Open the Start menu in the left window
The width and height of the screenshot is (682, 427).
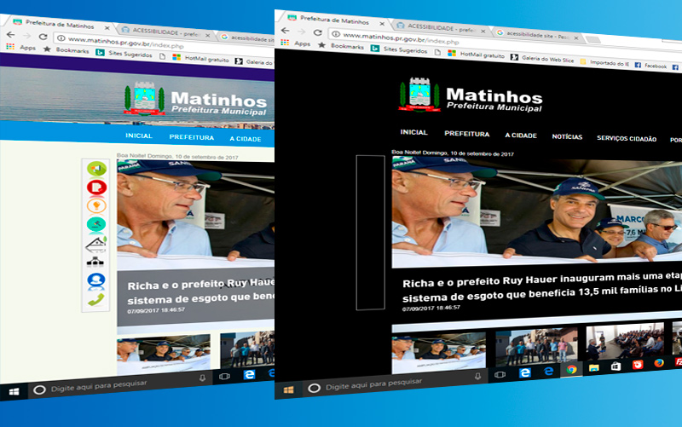(14, 391)
